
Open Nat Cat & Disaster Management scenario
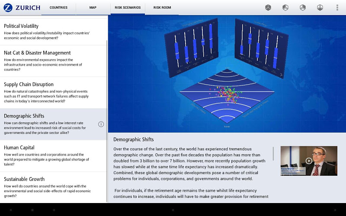pos(52,60)
